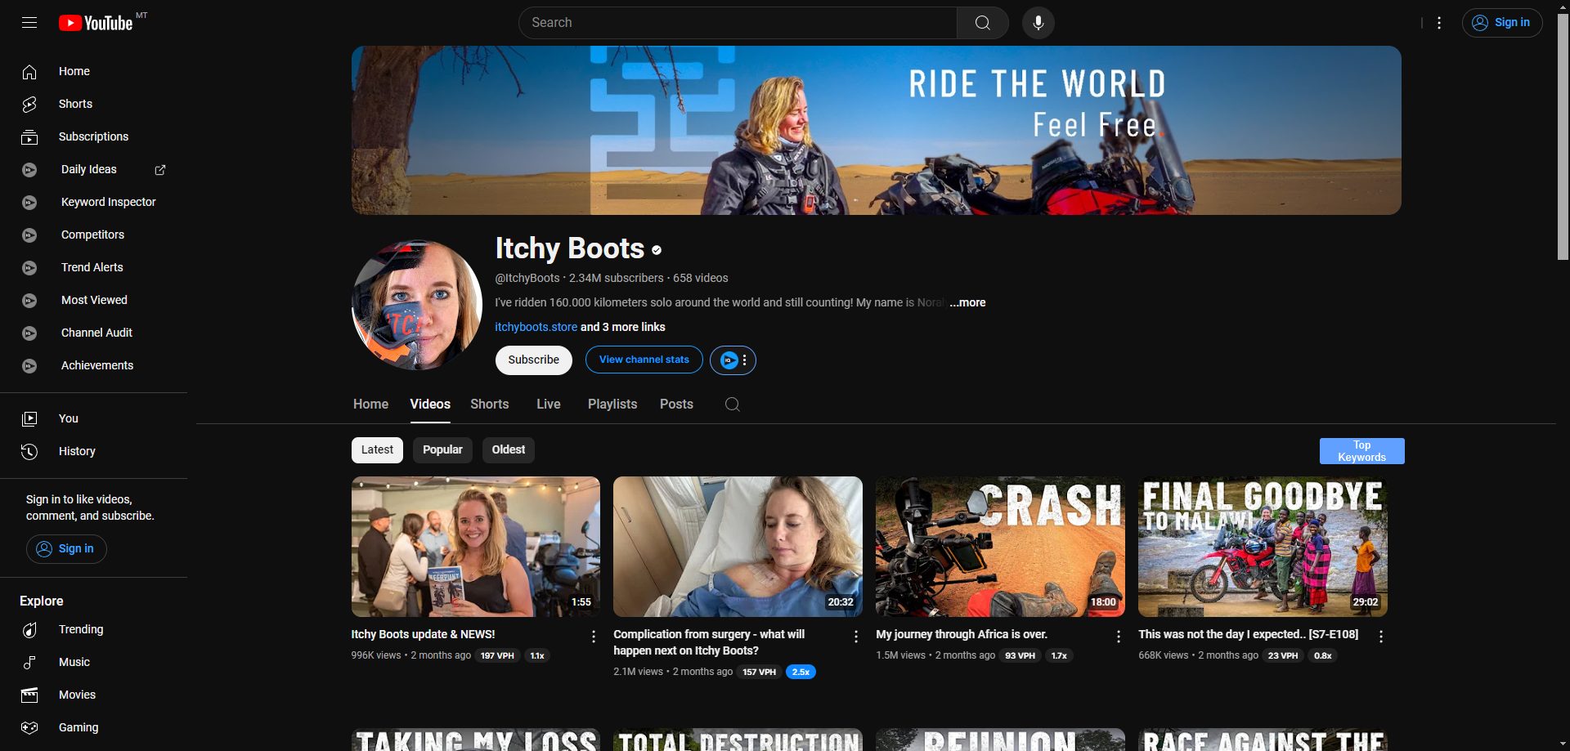Open Subscriptions sidebar icon

(29, 137)
